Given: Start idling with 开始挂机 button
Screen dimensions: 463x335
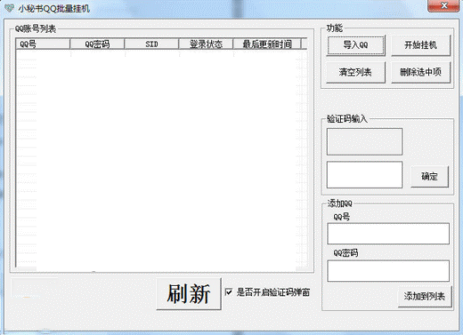Looking at the screenshot, I should click(x=420, y=45).
